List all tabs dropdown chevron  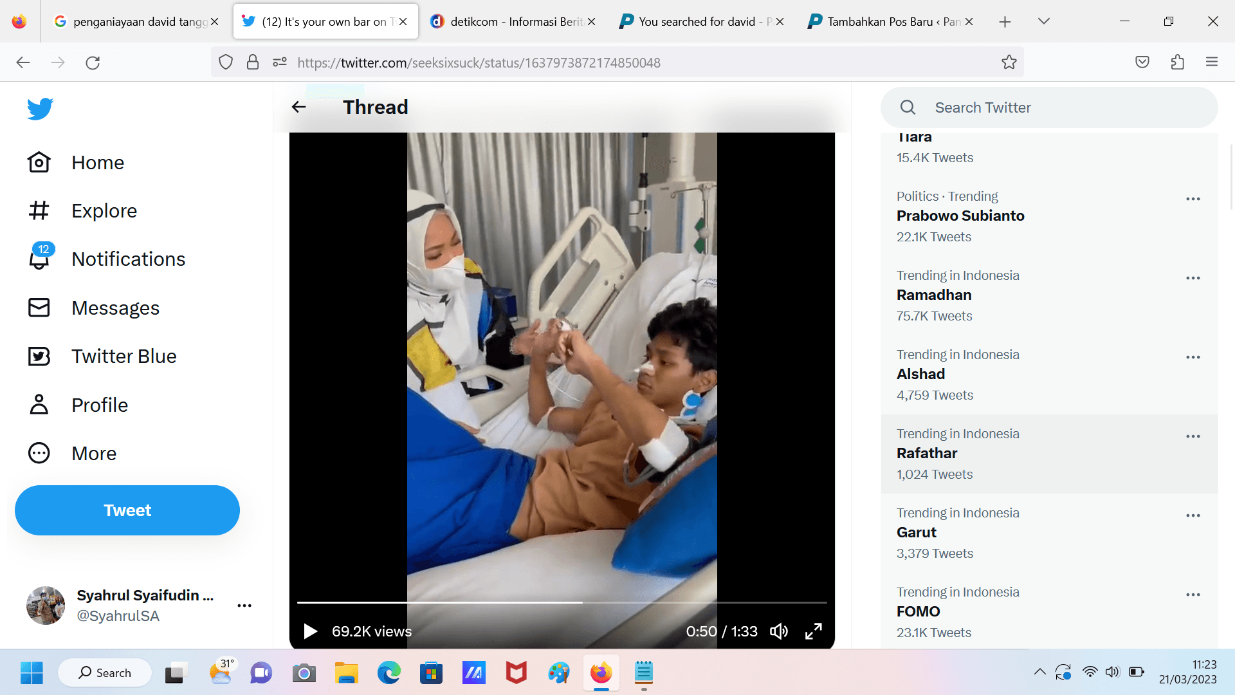coord(1044,22)
